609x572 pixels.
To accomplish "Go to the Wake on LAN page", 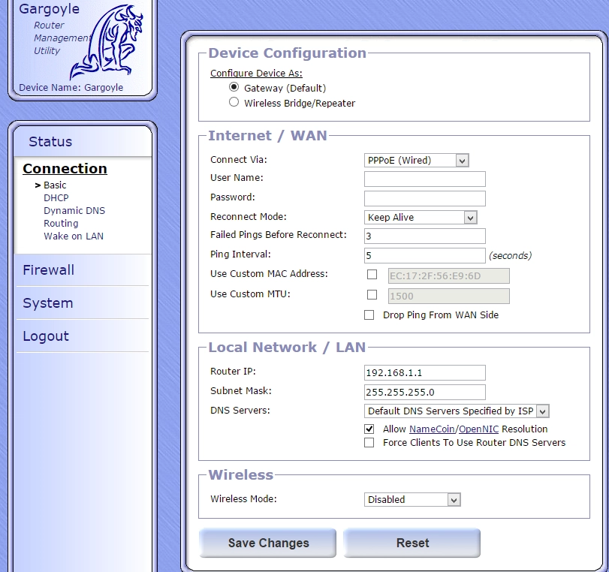I will tap(74, 236).
